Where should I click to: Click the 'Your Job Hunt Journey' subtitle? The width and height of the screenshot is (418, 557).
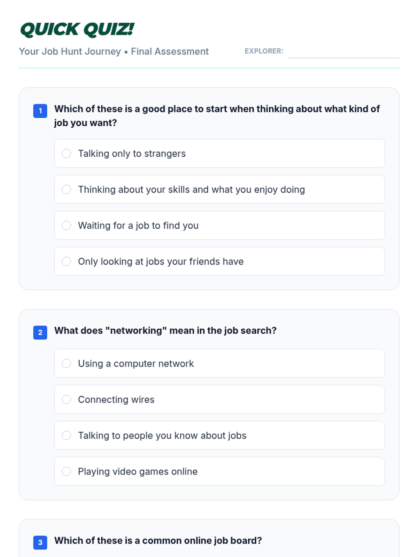(70, 52)
